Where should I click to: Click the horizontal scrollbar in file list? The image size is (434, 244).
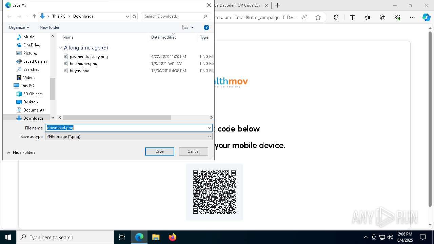pyautogui.click(x=117, y=118)
